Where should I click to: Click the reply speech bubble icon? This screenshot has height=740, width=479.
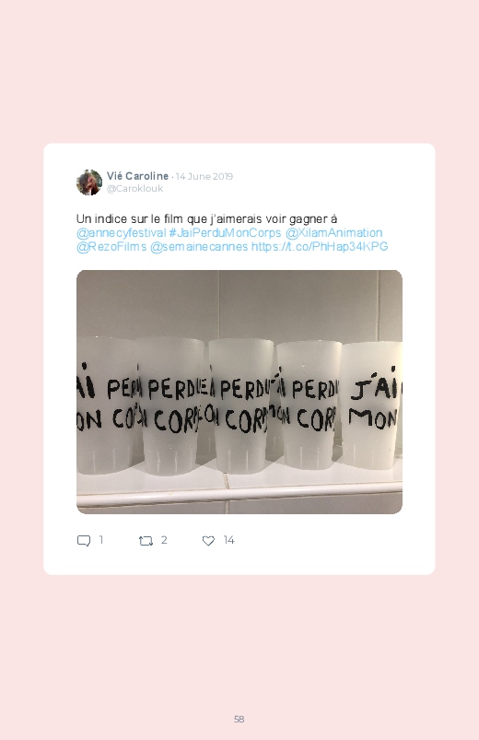tap(84, 540)
